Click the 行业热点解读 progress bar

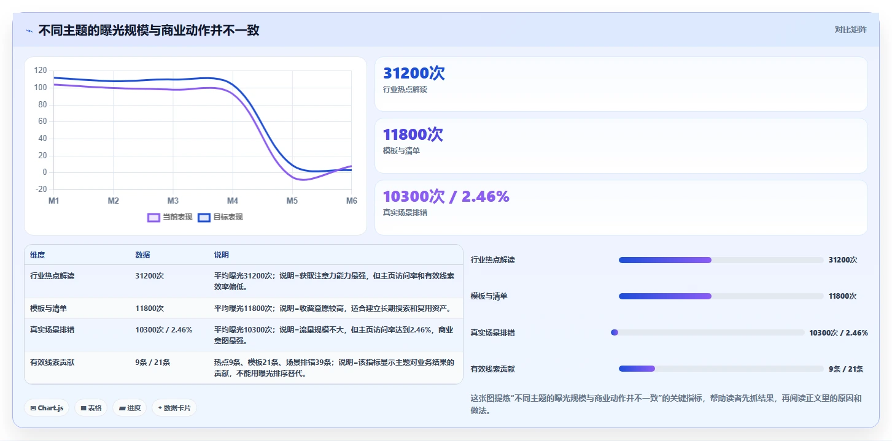point(721,260)
